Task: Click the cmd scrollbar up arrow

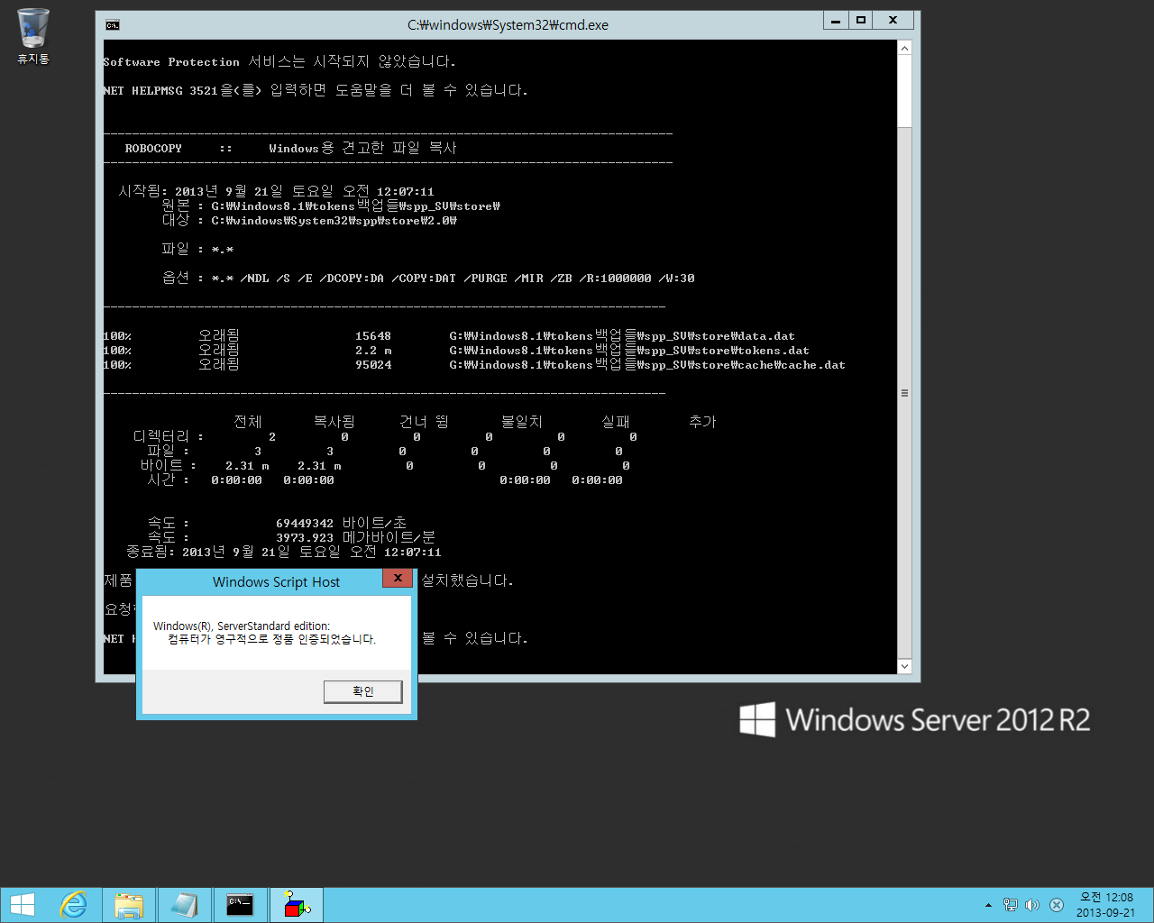Action: tap(904, 48)
